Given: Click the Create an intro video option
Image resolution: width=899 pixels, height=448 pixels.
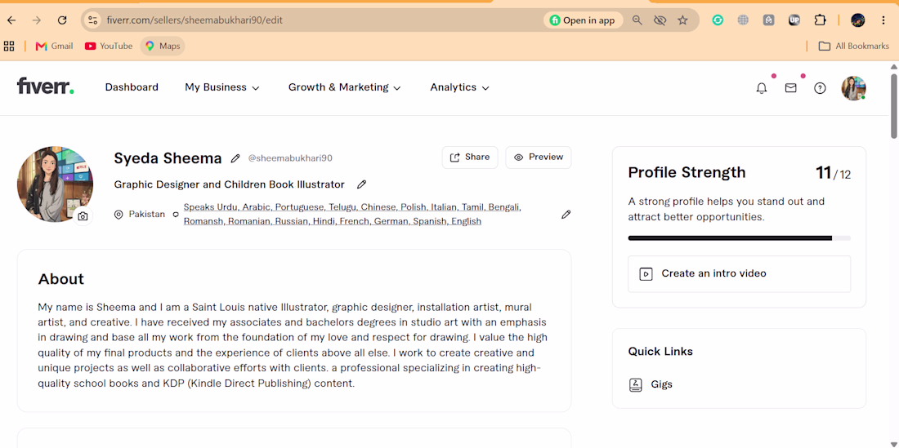Looking at the screenshot, I should 739,274.
